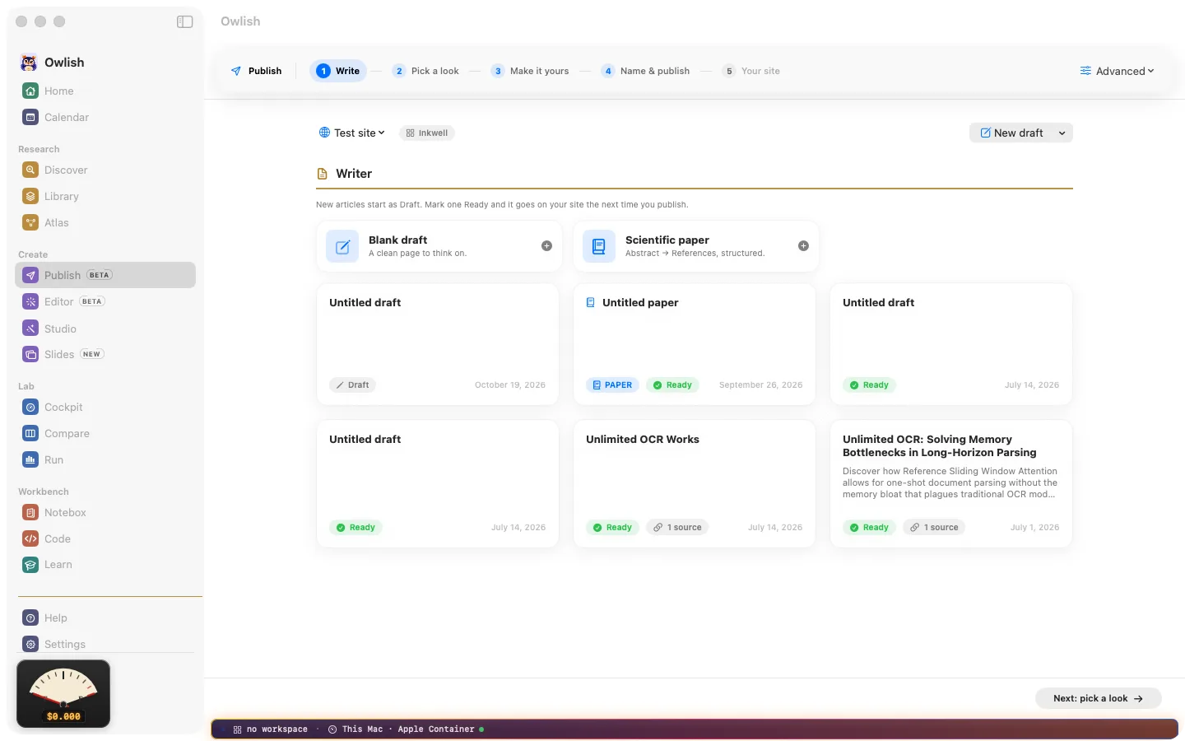Open the Unlimited OCR Works article card
This screenshot has width=1185, height=741.
(x=695, y=484)
